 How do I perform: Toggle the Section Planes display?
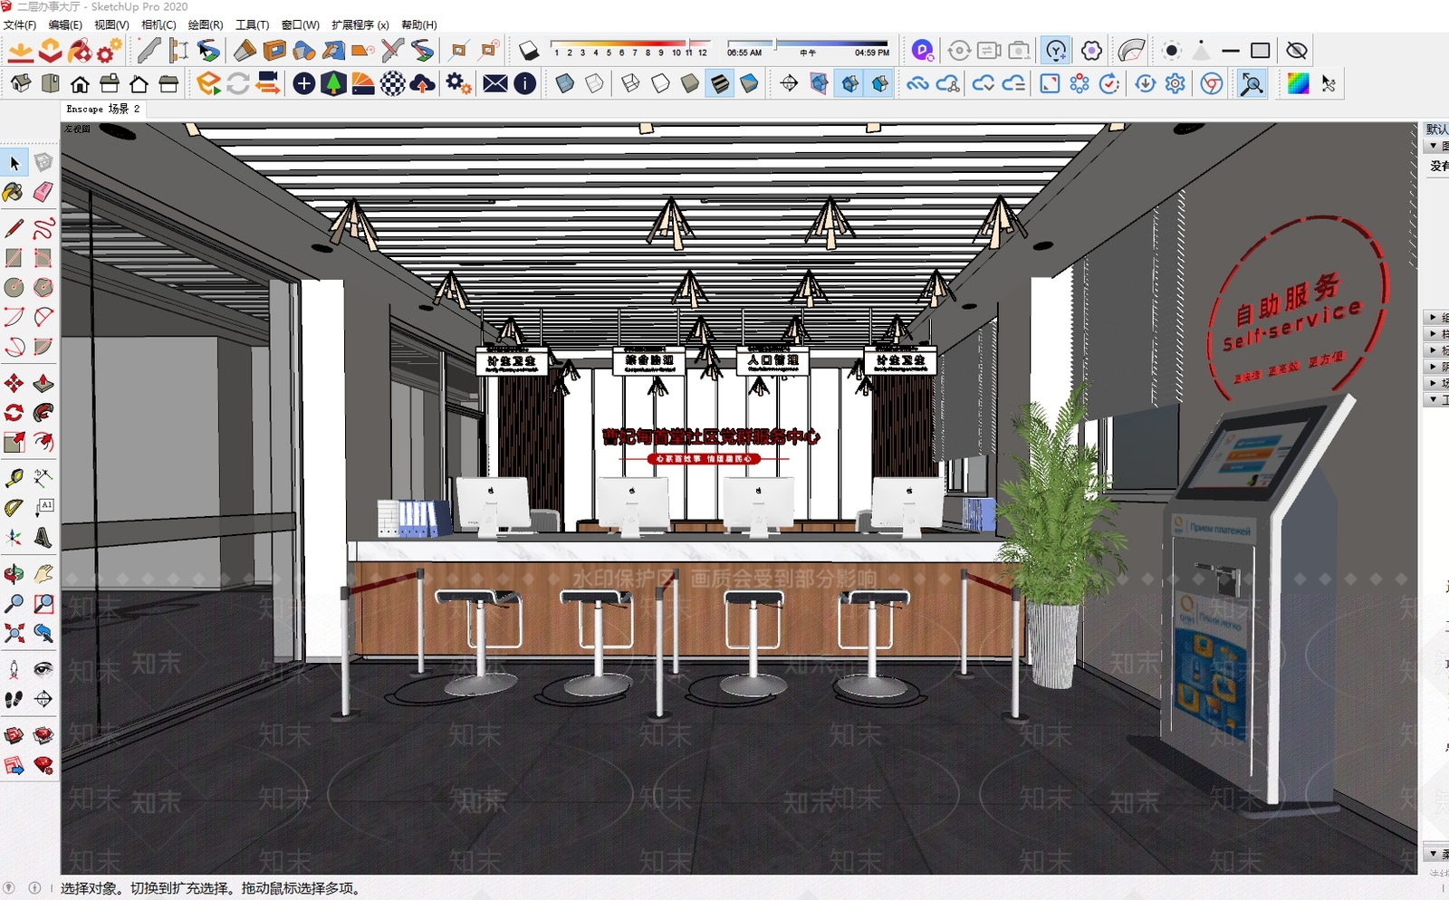click(x=819, y=84)
